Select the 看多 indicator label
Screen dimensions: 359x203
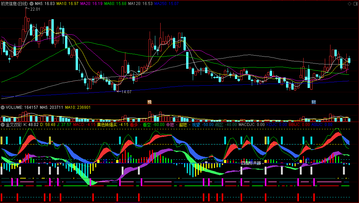pos(135,125)
